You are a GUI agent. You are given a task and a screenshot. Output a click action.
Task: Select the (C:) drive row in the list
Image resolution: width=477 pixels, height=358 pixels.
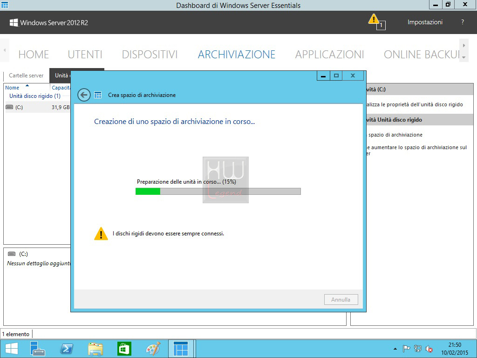tap(38, 107)
